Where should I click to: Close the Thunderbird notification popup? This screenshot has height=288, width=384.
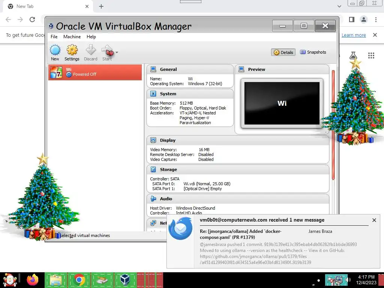(x=374, y=220)
